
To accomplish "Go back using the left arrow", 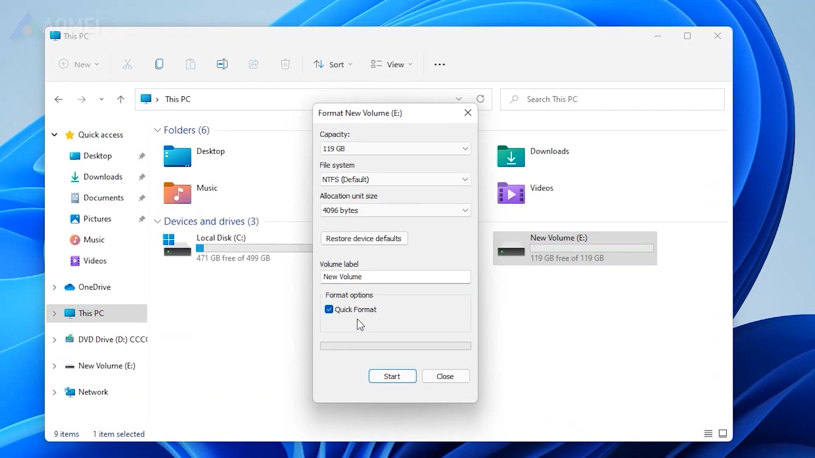I will [59, 99].
